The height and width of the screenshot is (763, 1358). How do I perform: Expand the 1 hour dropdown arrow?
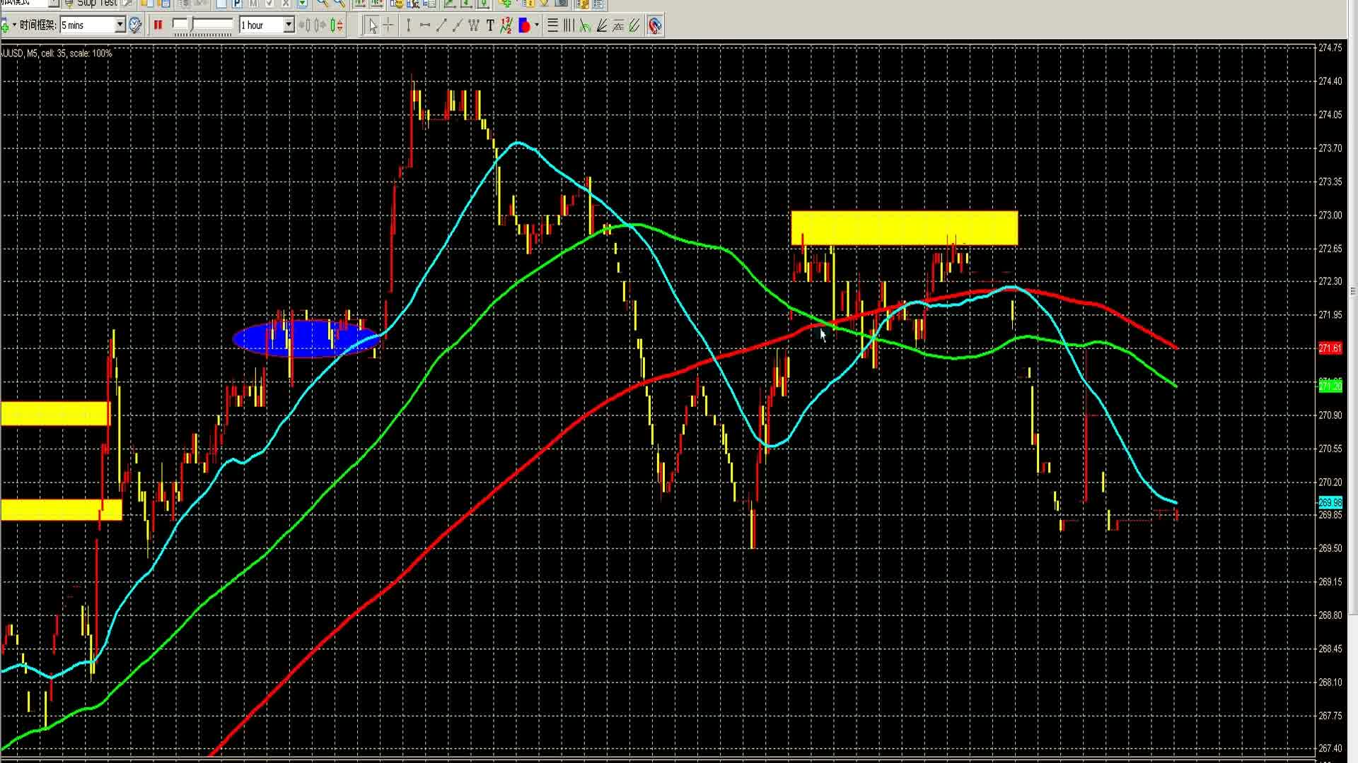pos(289,25)
